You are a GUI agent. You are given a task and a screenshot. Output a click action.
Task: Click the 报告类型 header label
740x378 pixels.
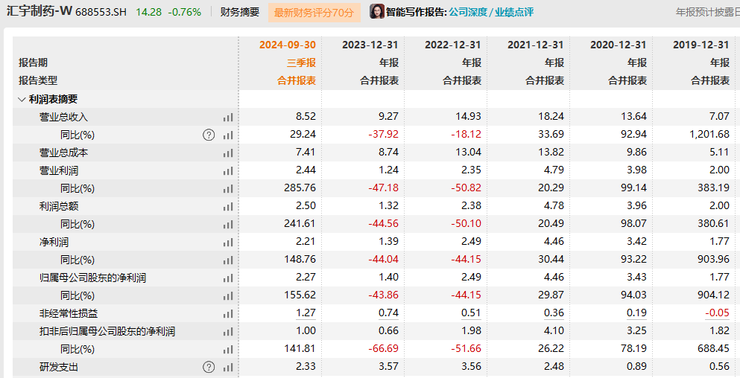tap(38, 80)
